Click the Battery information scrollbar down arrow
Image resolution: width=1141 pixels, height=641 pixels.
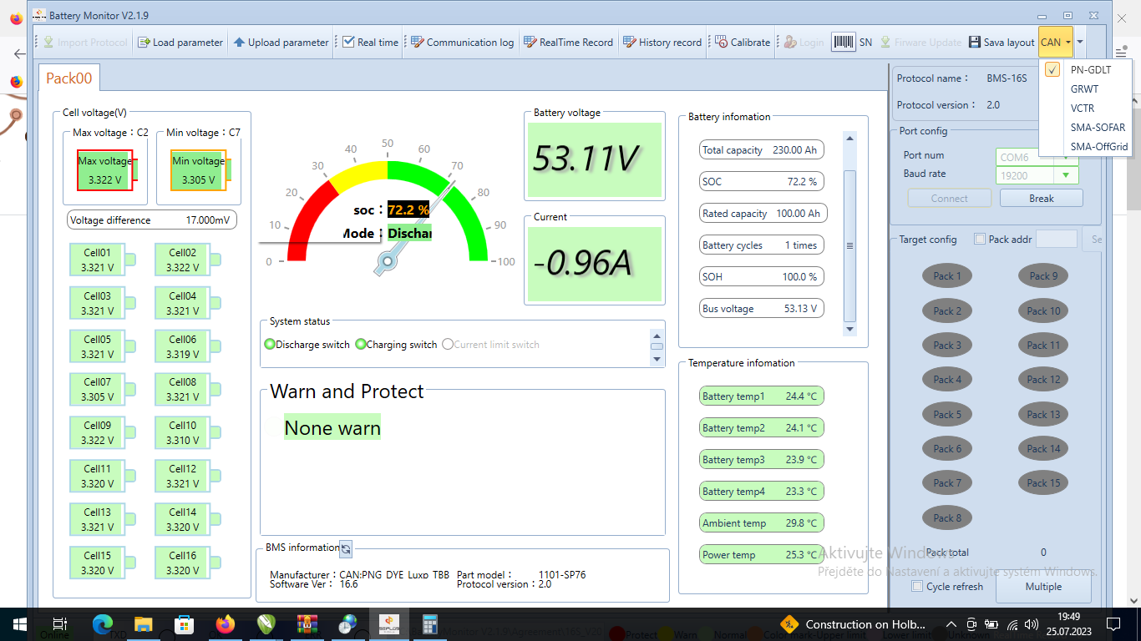(850, 330)
